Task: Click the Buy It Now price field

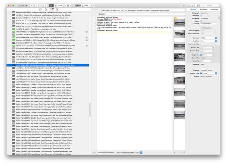Action: pyautogui.click(x=208, y=55)
